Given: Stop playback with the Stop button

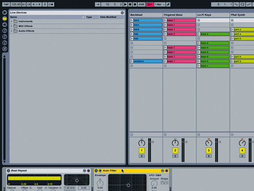Looking at the screenshot, I should 130,4.
